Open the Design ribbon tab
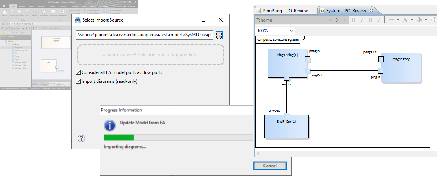The width and height of the screenshot is (437, 176). pyautogui.click(x=22, y=6)
